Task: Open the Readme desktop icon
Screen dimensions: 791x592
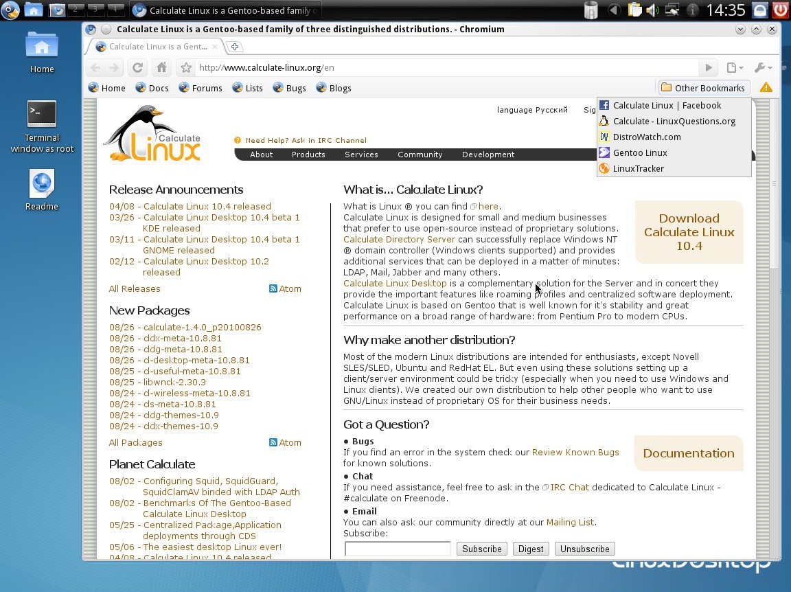Action: point(42,184)
